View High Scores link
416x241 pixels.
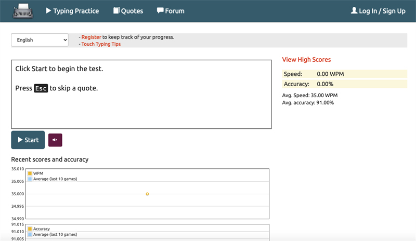[306, 60]
